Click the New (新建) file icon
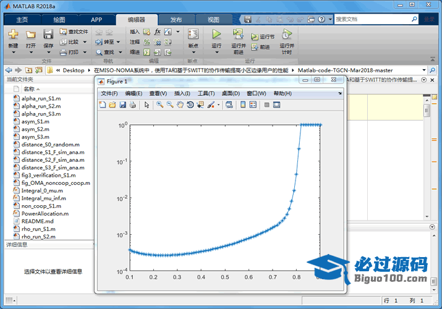The height and width of the screenshot is (309, 442). point(13,34)
